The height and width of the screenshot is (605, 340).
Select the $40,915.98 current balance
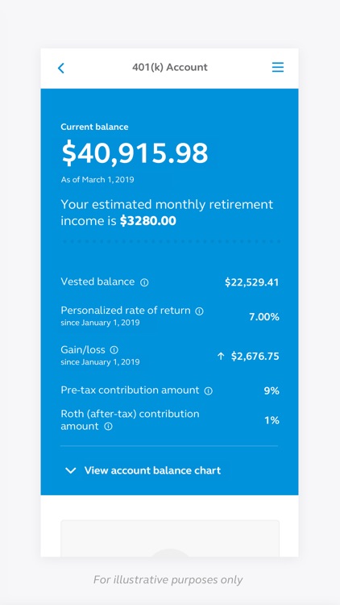click(x=135, y=153)
